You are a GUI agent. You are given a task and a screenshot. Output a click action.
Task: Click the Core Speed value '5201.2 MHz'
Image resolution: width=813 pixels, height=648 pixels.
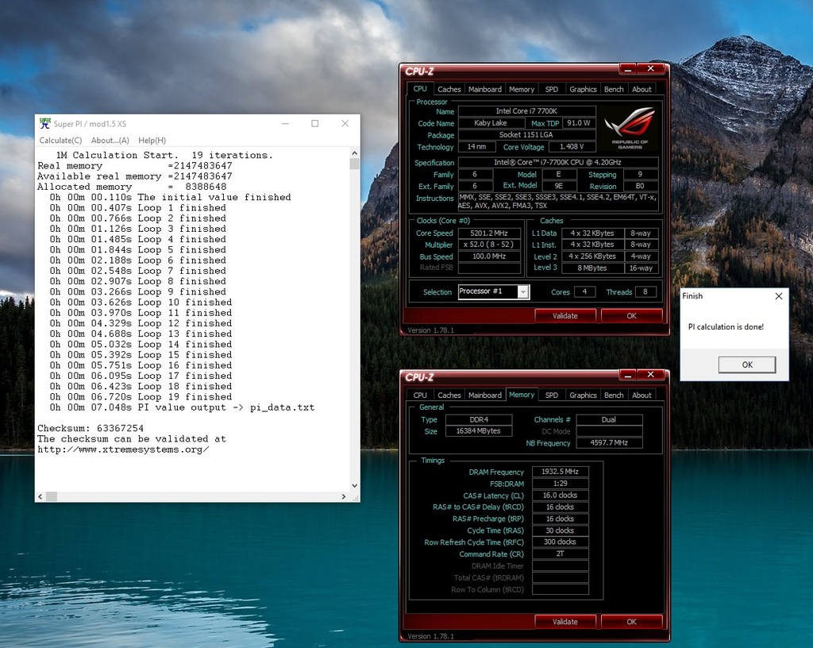[x=489, y=233]
